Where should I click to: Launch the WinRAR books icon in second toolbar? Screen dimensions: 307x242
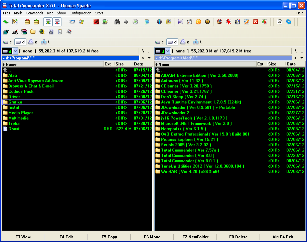pyautogui.click(x=24, y=32)
